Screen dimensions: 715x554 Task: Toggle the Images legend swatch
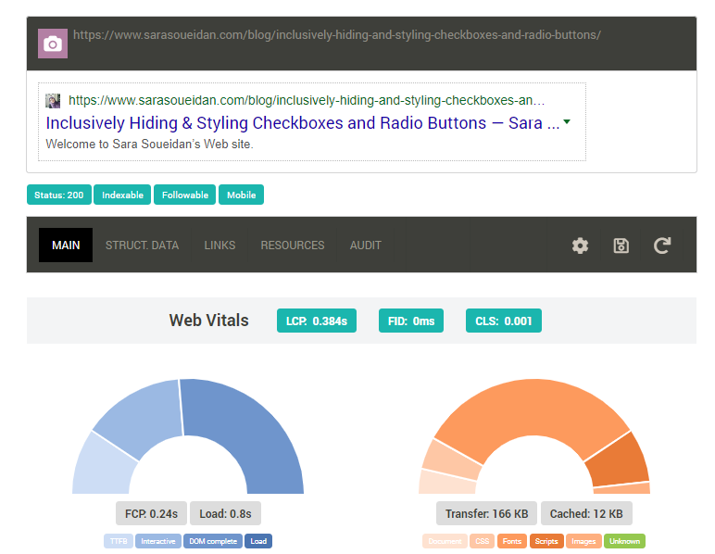pyautogui.click(x=583, y=541)
